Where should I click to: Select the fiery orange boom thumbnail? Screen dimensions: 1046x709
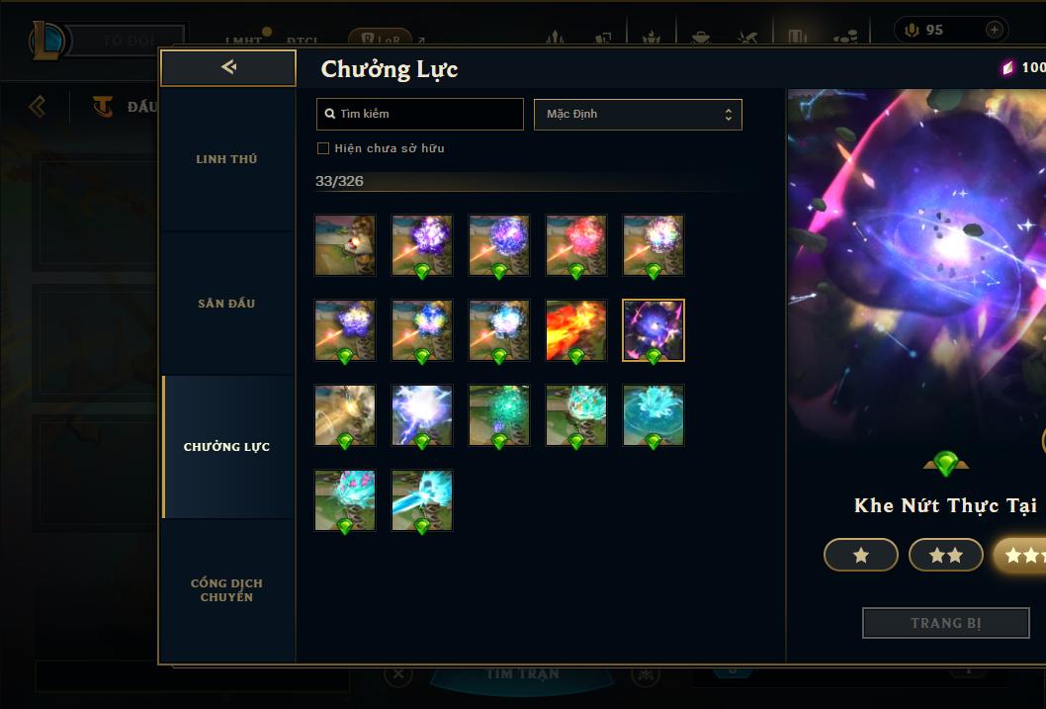pos(576,330)
